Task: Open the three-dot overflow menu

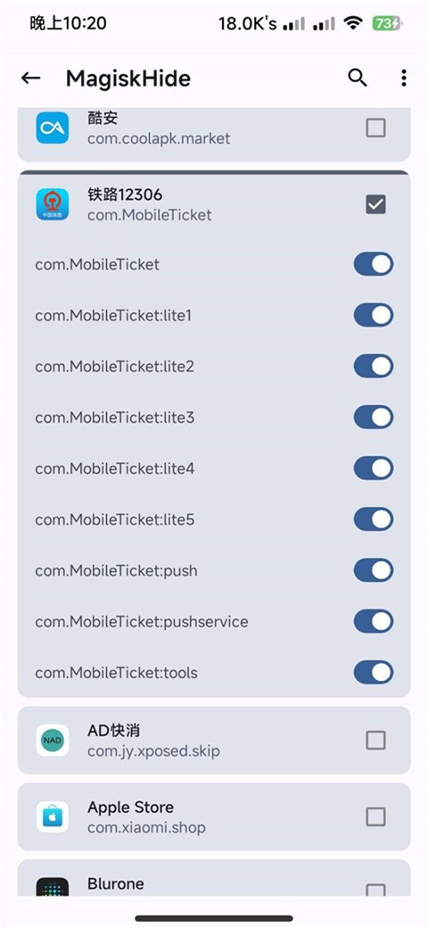Action: coord(403,78)
